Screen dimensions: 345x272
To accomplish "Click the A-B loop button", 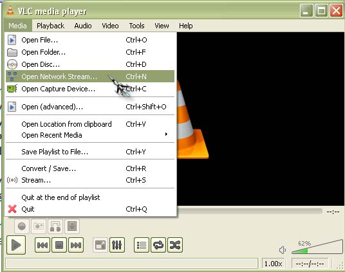I will pyautogui.click(x=55, y=226).
